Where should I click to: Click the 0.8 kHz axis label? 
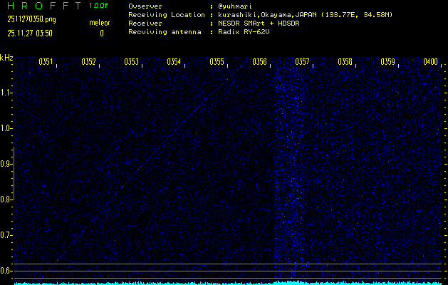click(x=6, y=199)
